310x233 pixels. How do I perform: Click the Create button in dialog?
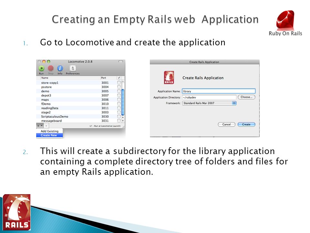246,124
